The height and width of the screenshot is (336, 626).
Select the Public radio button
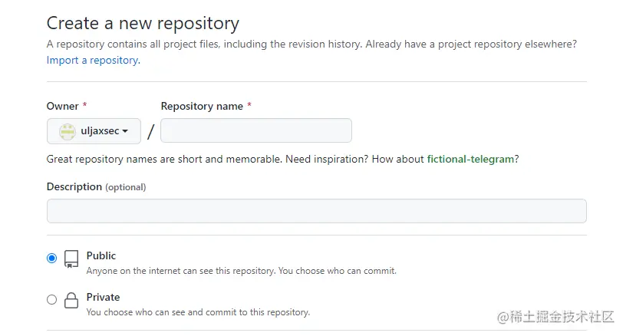point(52,259)
